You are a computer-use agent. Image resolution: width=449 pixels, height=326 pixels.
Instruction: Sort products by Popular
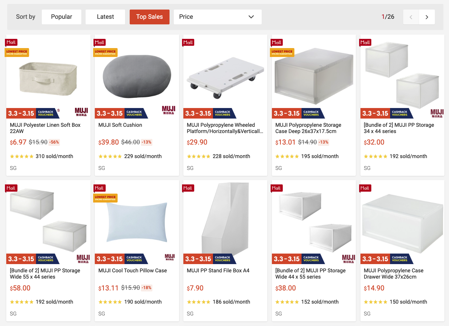tap(62, 17)
